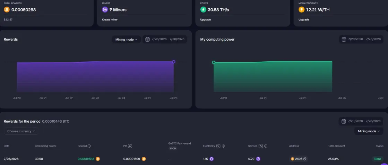Image resolution: width=388 pixels, height=165 pixels.
Task: Click the PR column icon
Action: 130,146
